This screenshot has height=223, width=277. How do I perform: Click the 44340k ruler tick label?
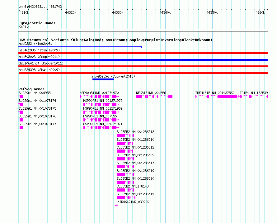tap(165, 12)
